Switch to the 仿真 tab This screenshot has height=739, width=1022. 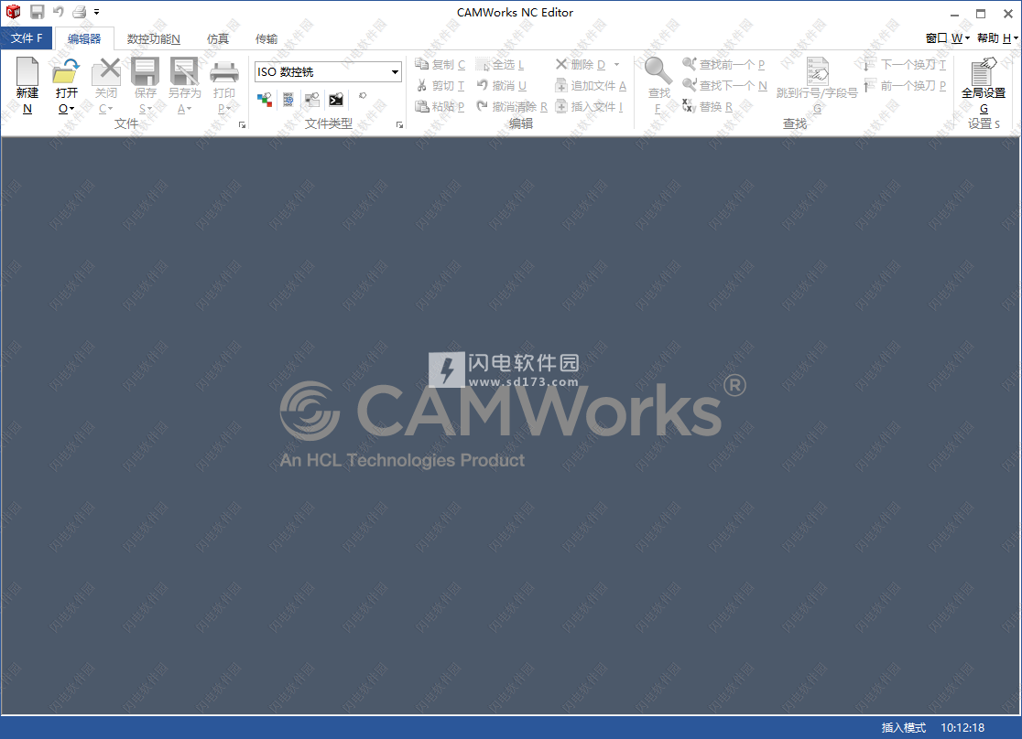218,39
